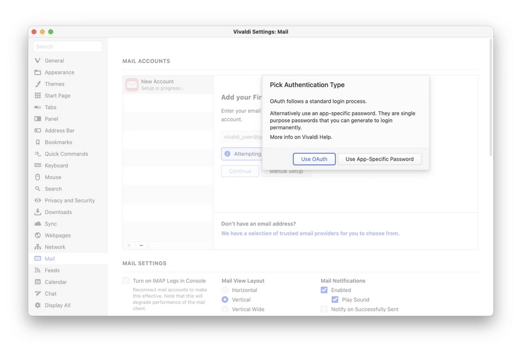Click the Tabs icon in the sidebar

(x=37, y=107)
